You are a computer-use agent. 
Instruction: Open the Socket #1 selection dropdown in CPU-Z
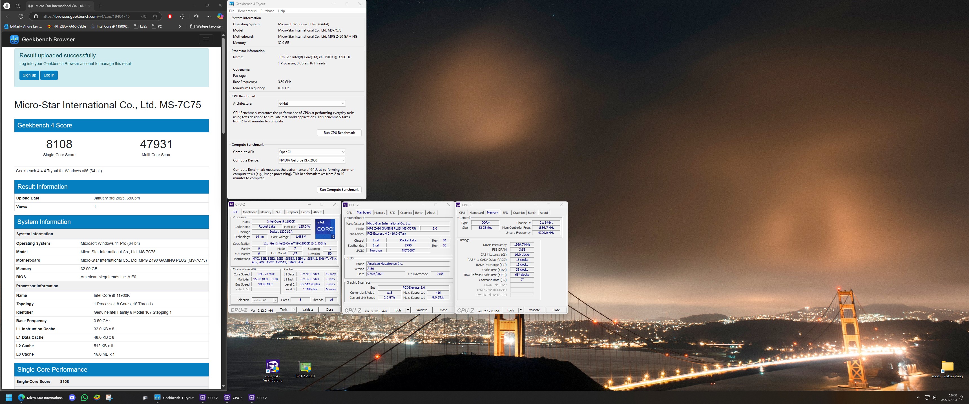(264, 300)
